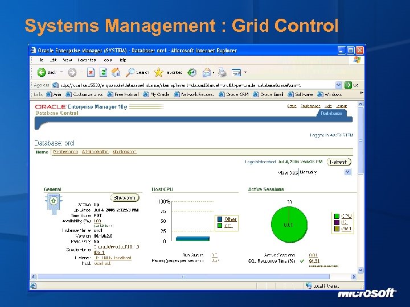This screenshot has width=410, height=307.
Task: Click the Customize Links shortcut
Action: (84, 94)
